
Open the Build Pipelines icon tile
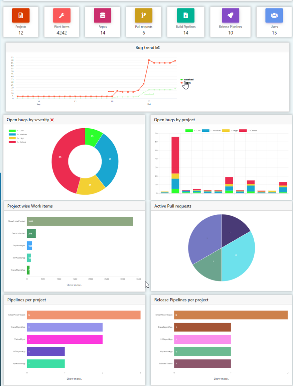coord(186,15)
